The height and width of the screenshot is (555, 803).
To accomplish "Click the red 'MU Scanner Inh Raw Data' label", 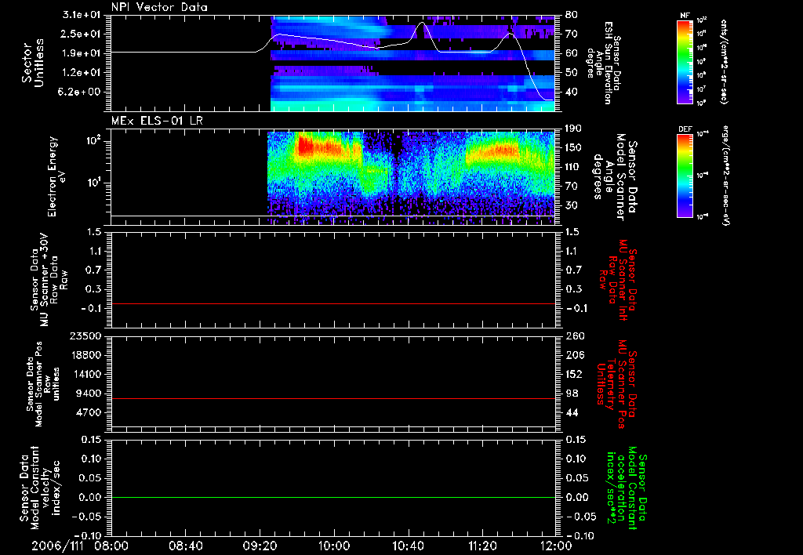I will [x=617, y=280].
